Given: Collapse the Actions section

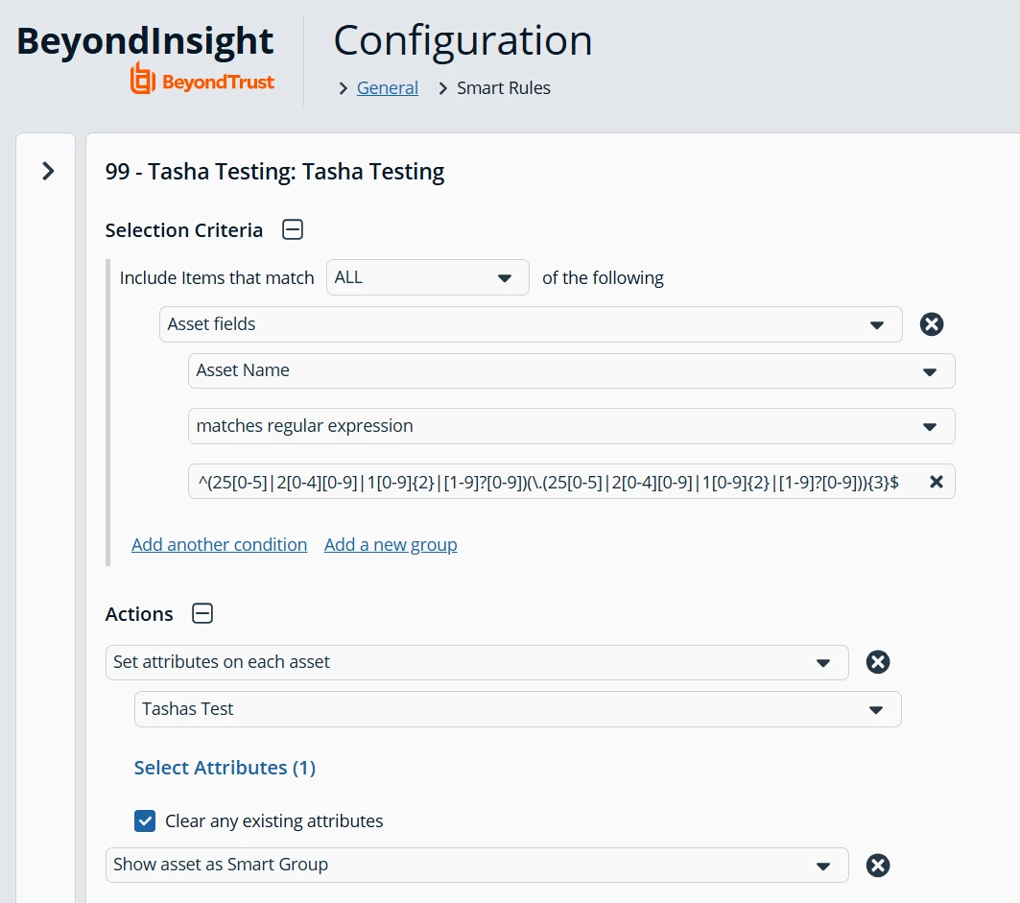Looking at the screenshot, I should [202, 614].
